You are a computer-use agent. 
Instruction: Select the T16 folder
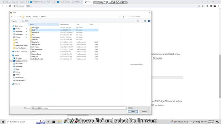33,35
